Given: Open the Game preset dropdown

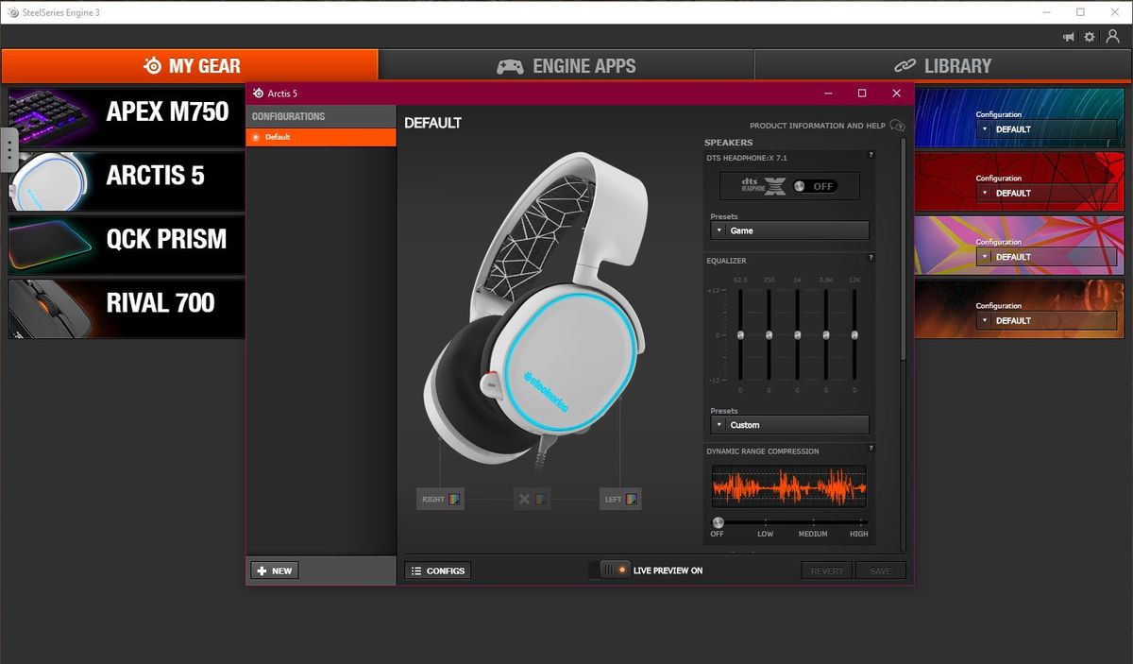Looking at the screenshot, I should pyautogui.click(x=788, y=230).
